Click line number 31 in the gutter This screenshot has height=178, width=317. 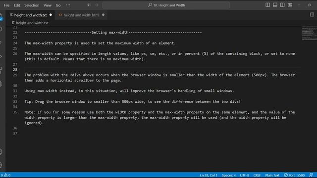point(15,91)
